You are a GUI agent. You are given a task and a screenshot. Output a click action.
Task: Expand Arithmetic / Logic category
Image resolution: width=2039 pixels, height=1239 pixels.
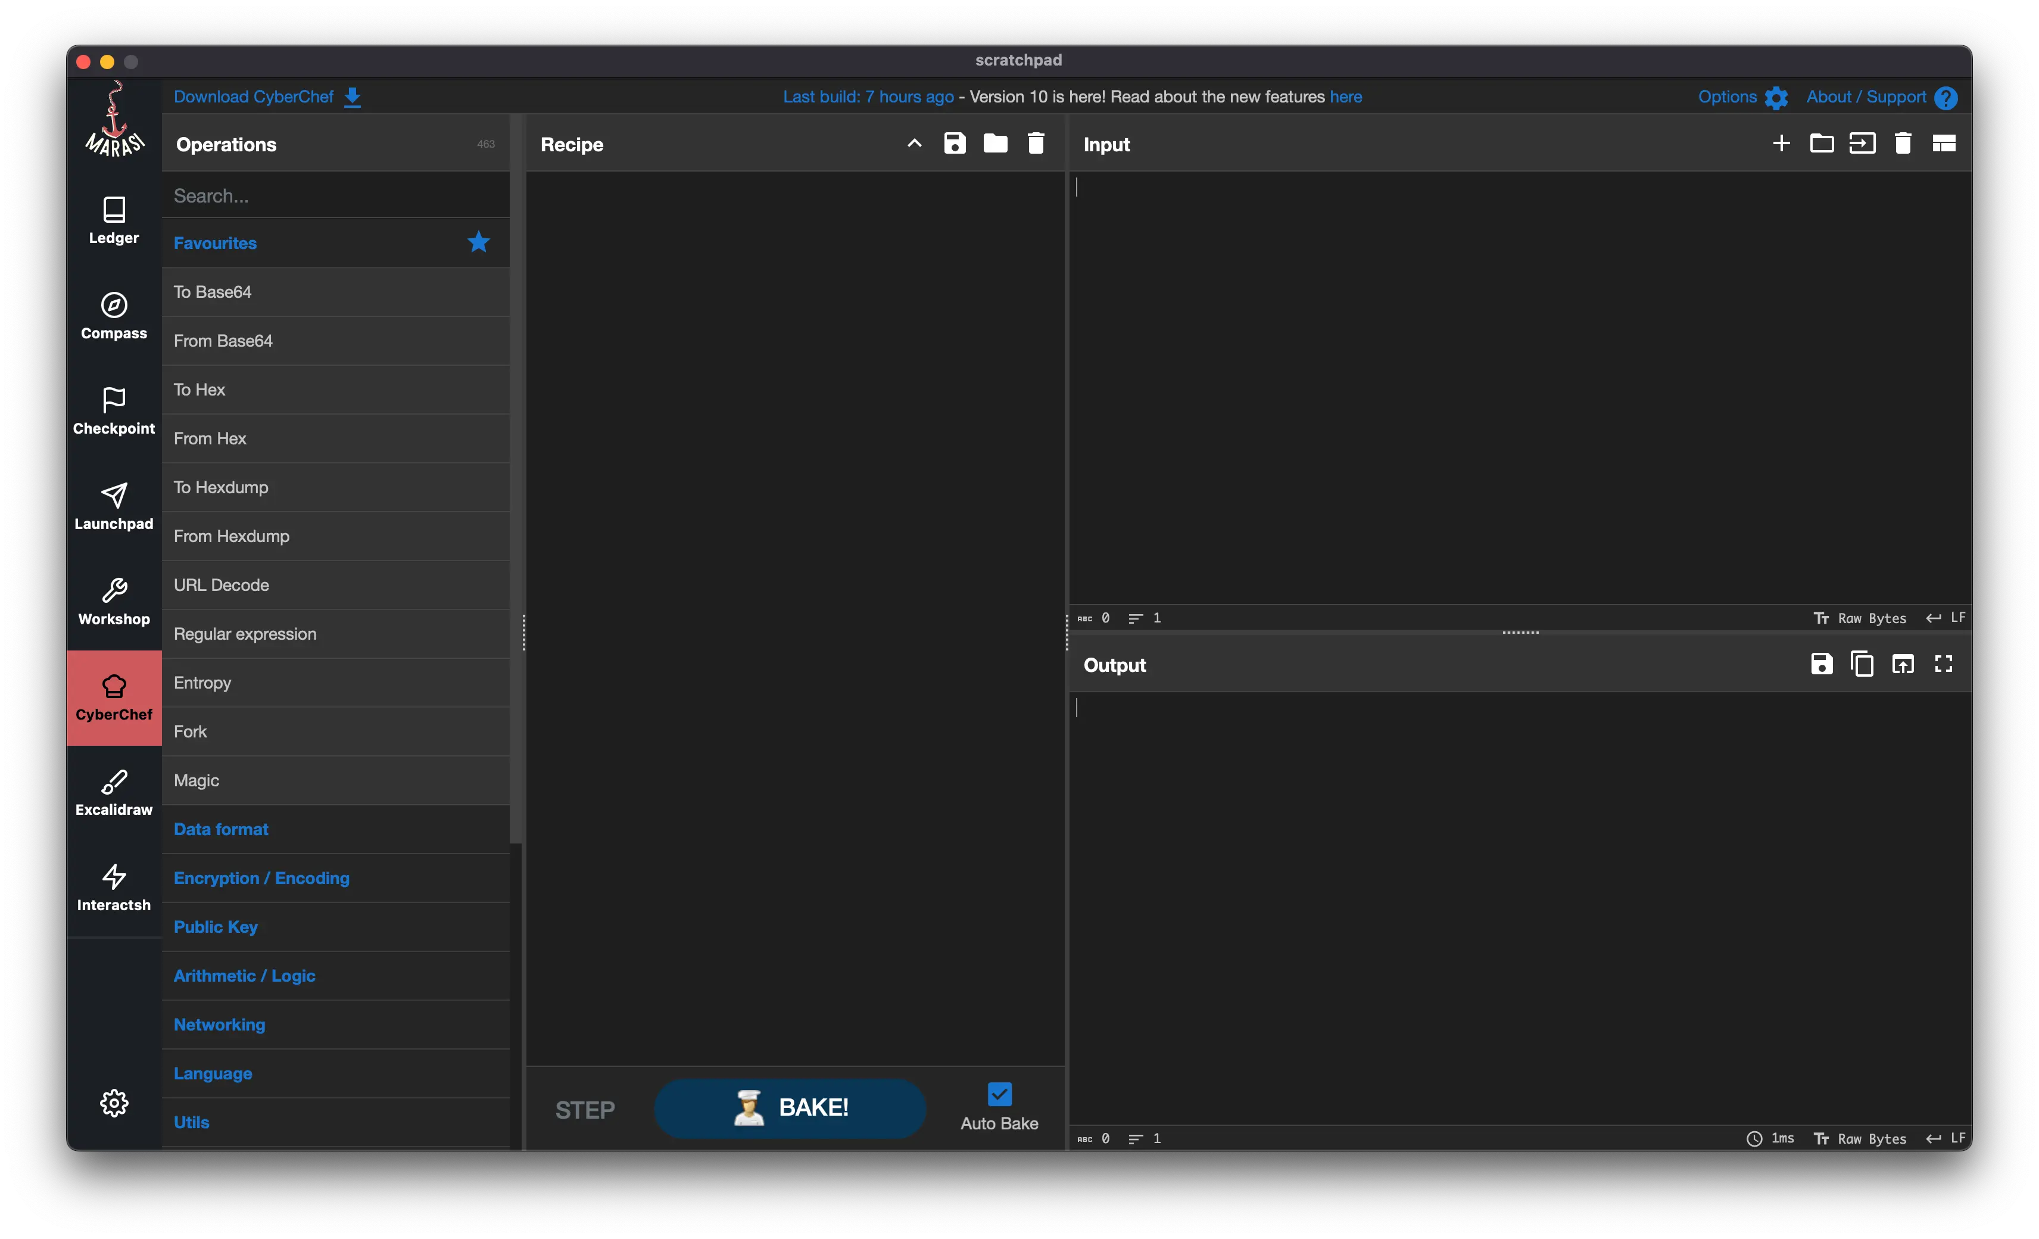click(335, 975)
